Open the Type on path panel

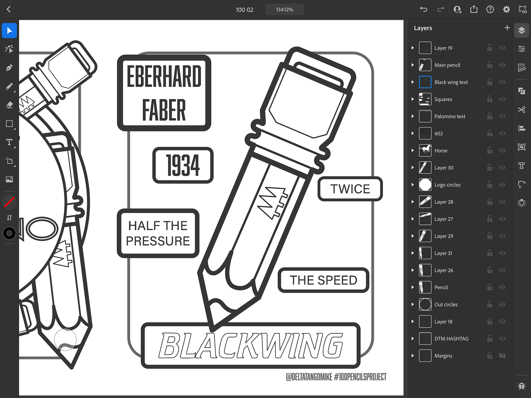click(522, 184)
